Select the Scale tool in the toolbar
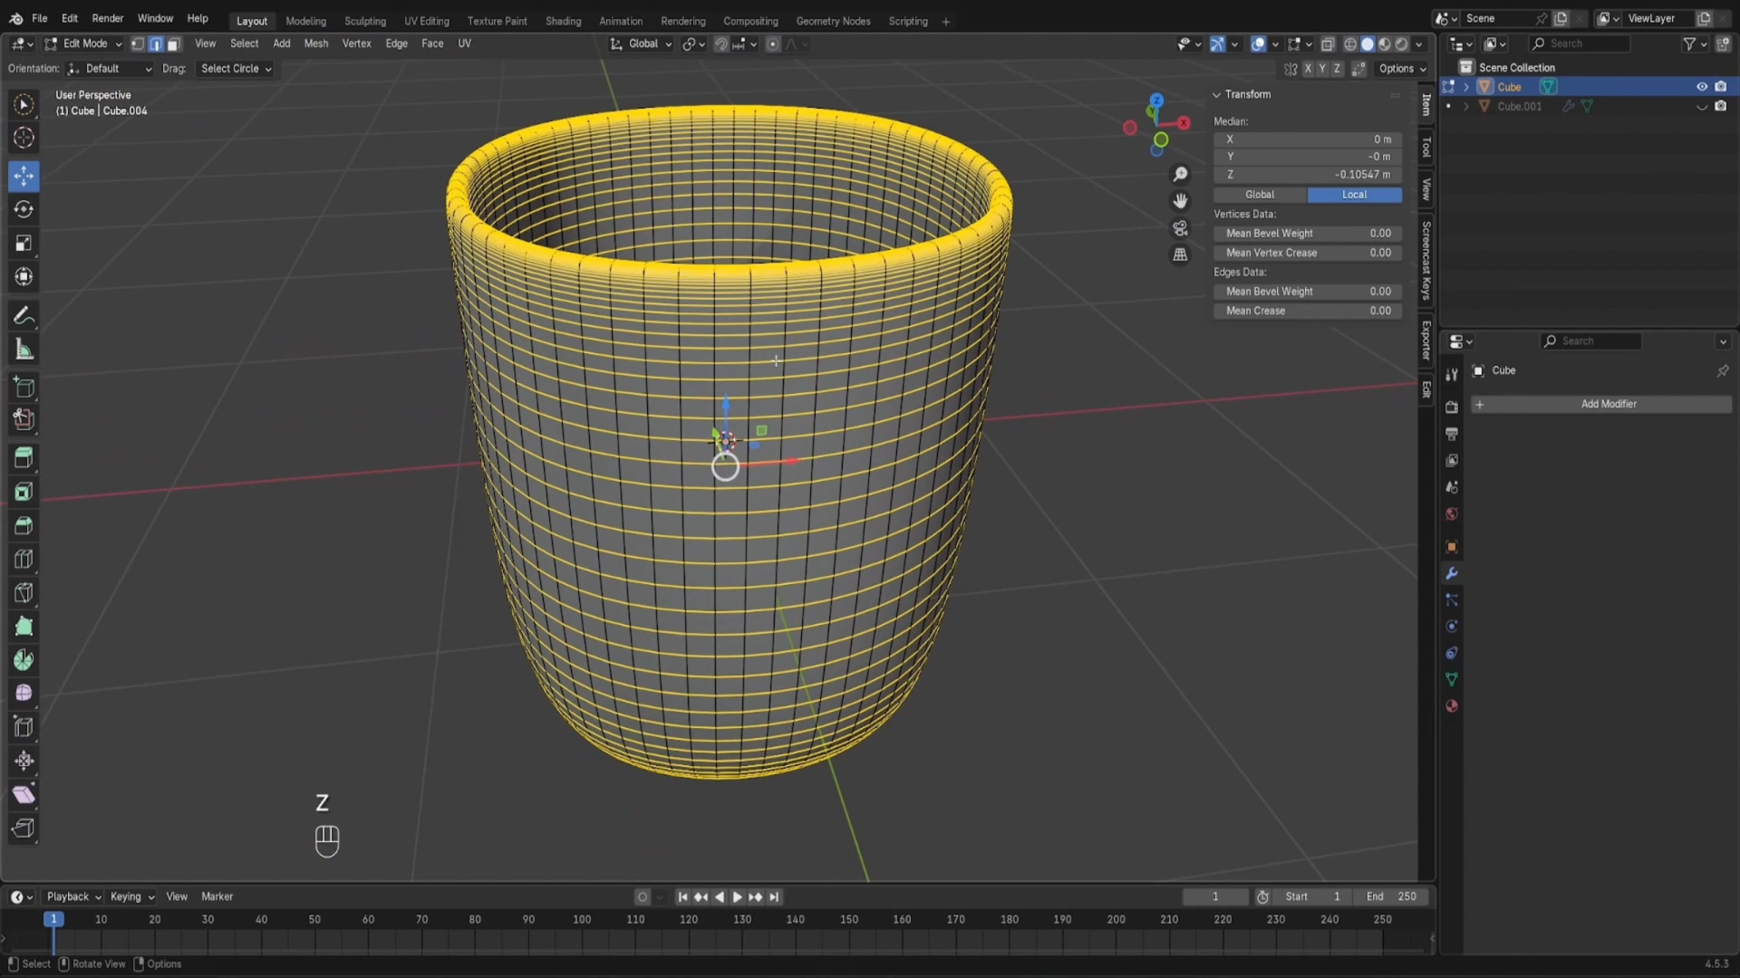Viewport: 1740px width, 978px height. pos(24,243)
